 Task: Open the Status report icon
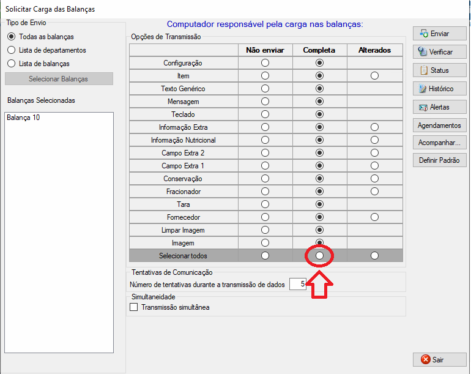point(422,70)
